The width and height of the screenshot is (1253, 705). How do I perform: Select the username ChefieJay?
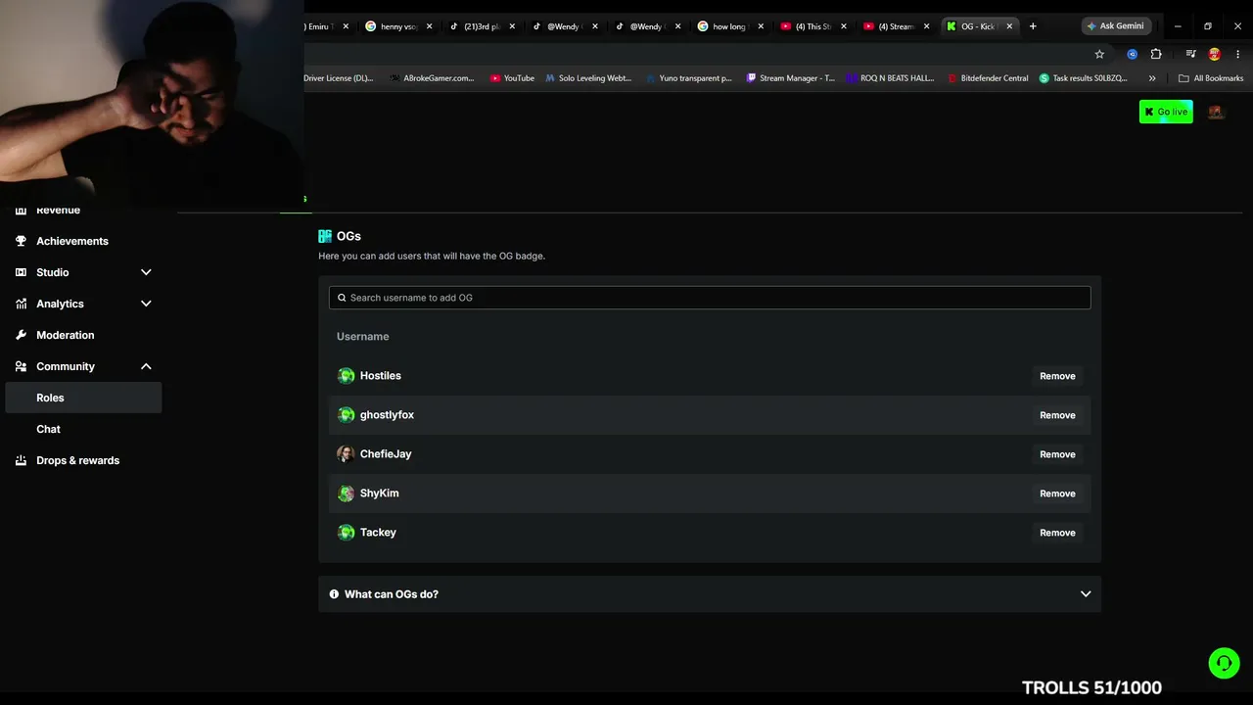386,454
